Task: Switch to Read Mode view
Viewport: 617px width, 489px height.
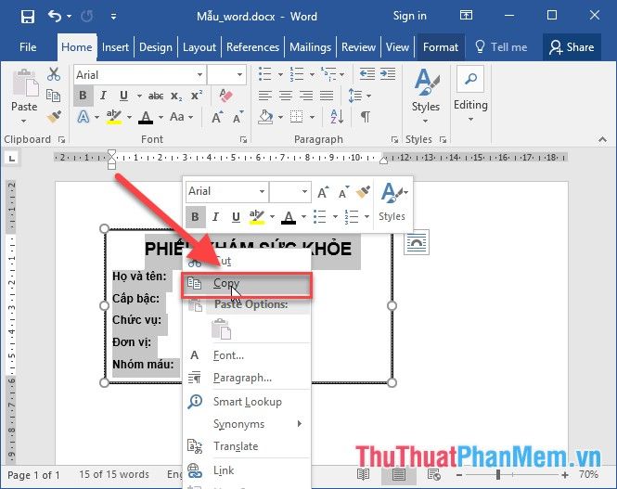Action: (x=363, y=474)
